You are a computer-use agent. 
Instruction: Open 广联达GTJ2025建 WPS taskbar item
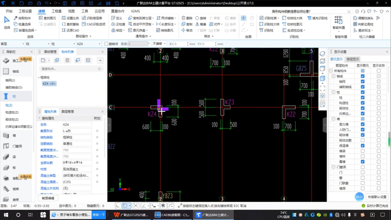tap(131, 215)
